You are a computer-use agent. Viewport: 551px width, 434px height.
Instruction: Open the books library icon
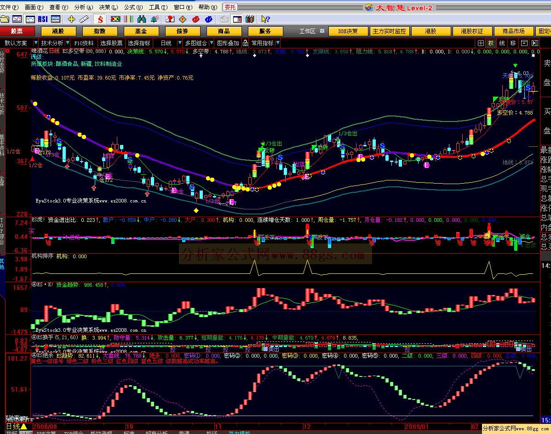point(250,19)
